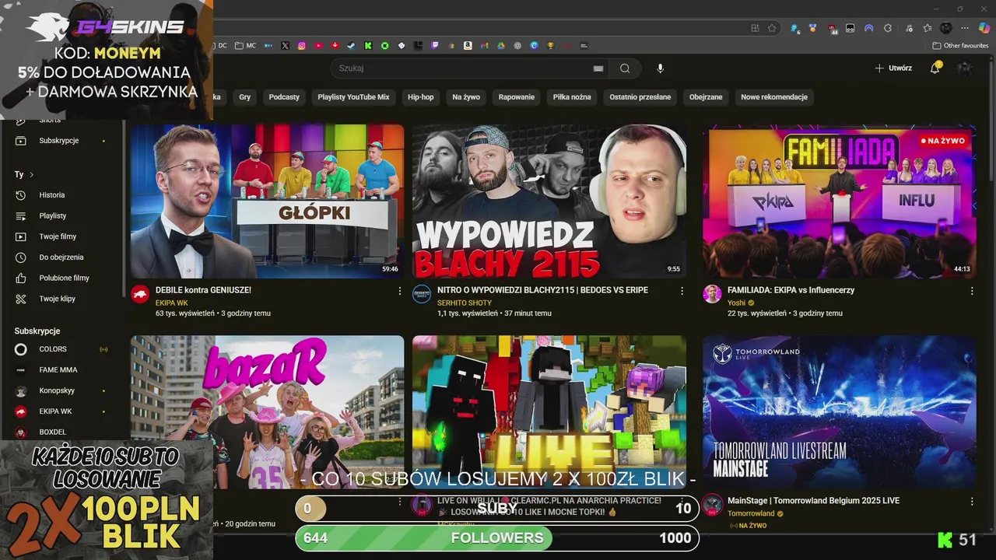Add page to favourites star icon
Image resolution: width=996 pixels, height=560 pixels.
pos(771,28)
